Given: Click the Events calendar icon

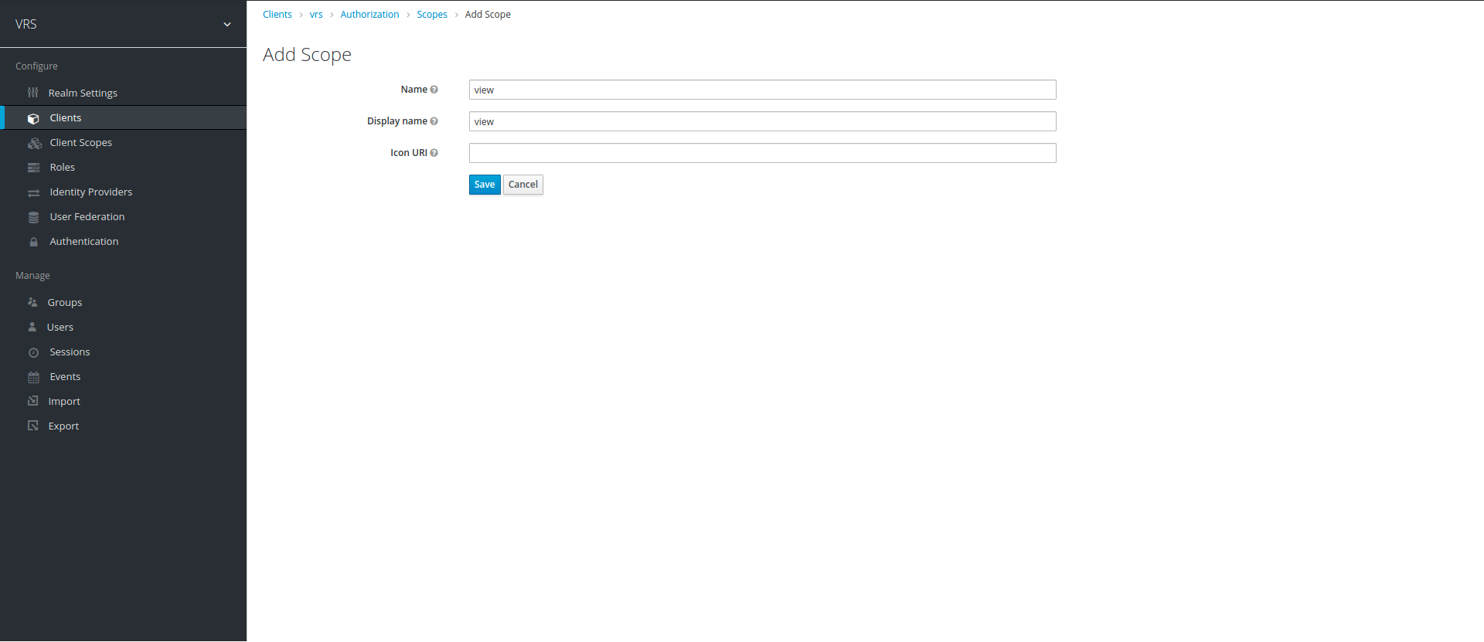Looking at the screenshot, I should click(x=33, y=377).
